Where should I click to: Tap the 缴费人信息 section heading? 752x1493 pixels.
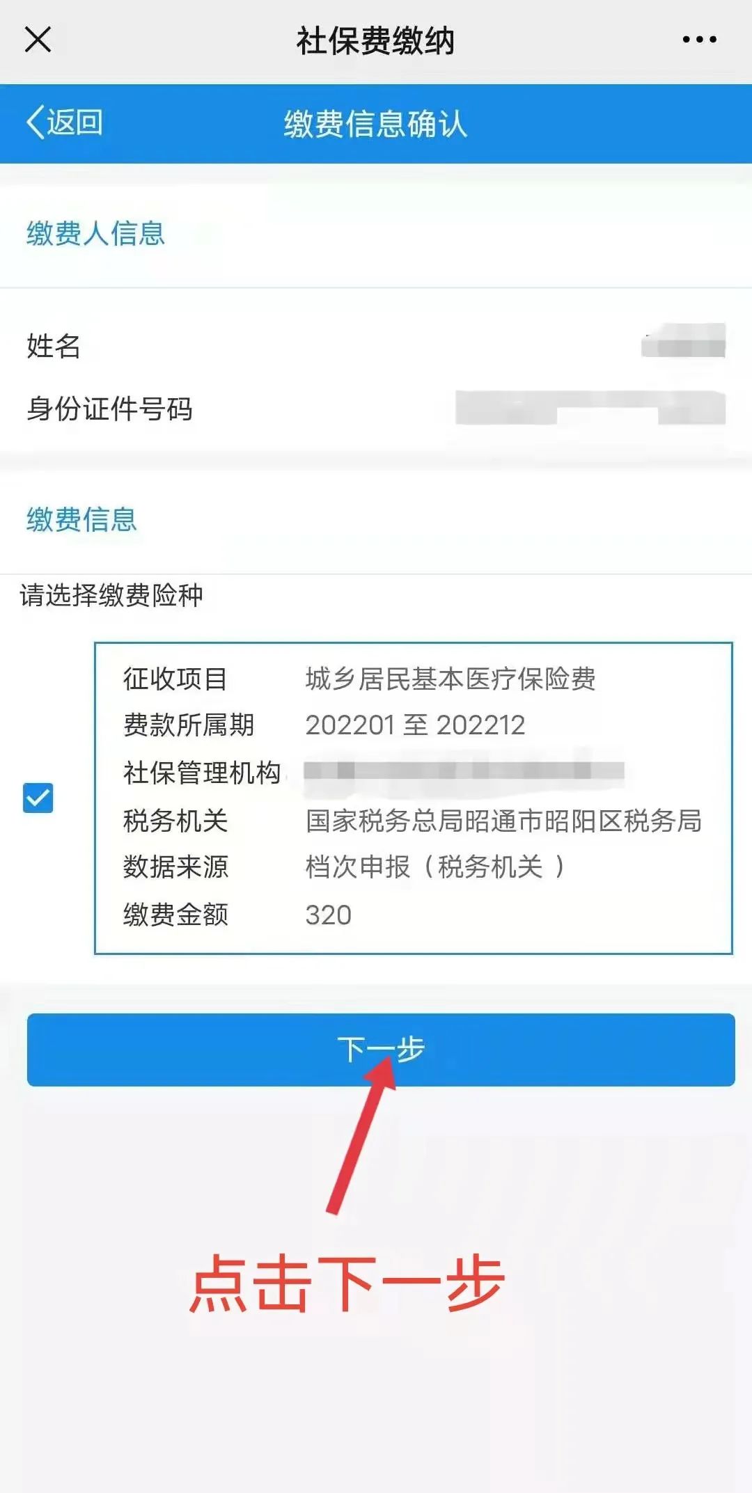[x=96, y=233]
